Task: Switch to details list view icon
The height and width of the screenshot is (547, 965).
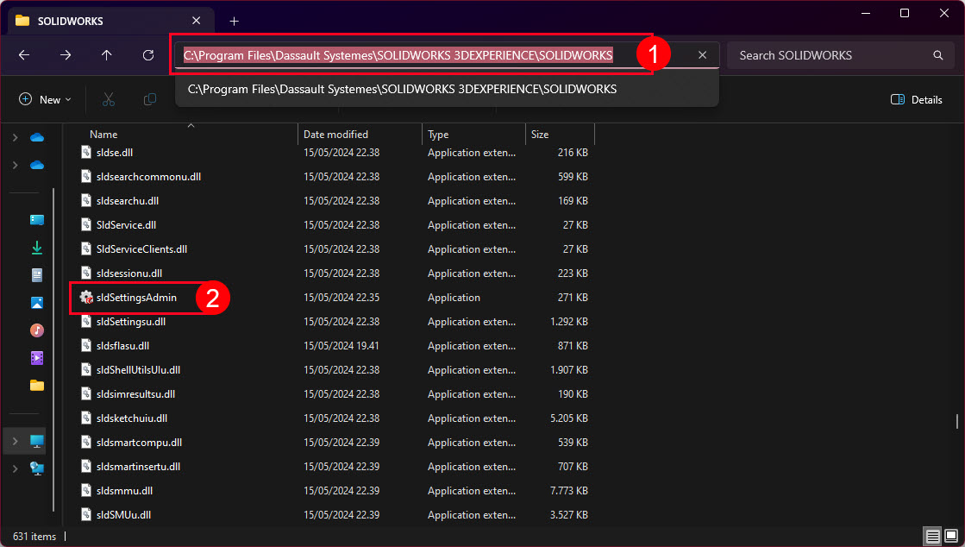Action: (x=933, y=536)
